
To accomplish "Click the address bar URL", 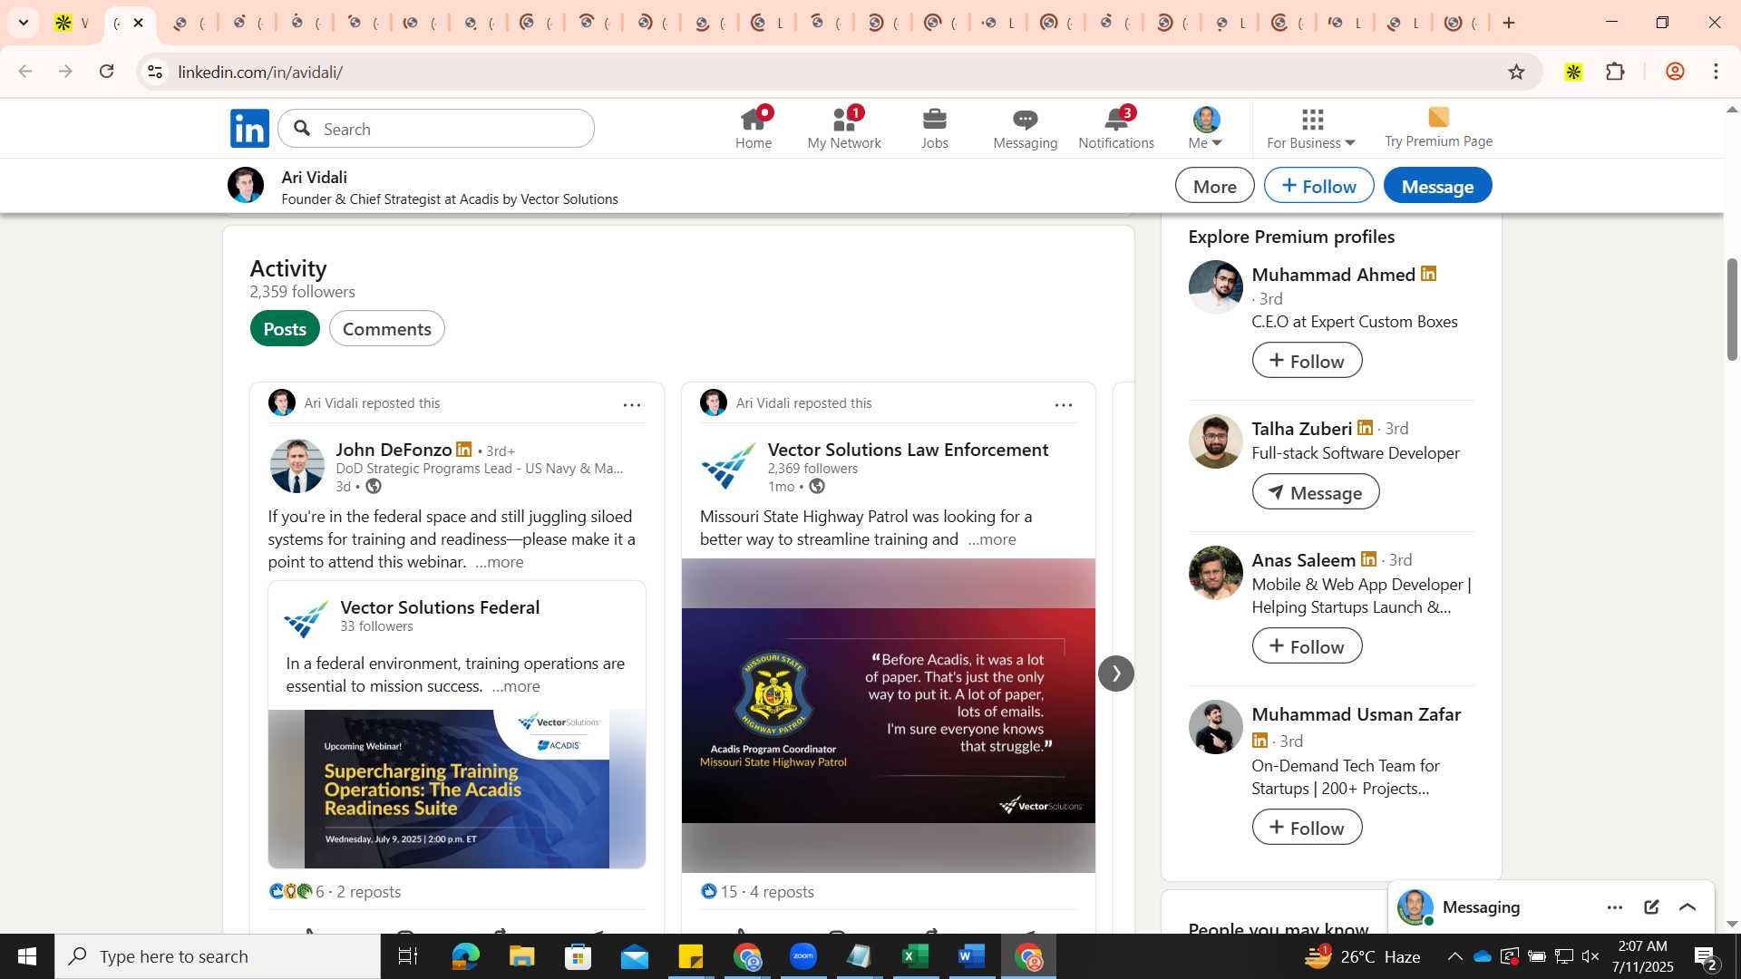I will click(x=260, y=72).
